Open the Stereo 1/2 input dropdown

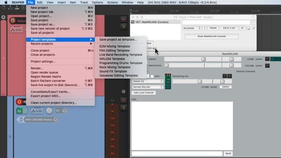tap(148, 81)
